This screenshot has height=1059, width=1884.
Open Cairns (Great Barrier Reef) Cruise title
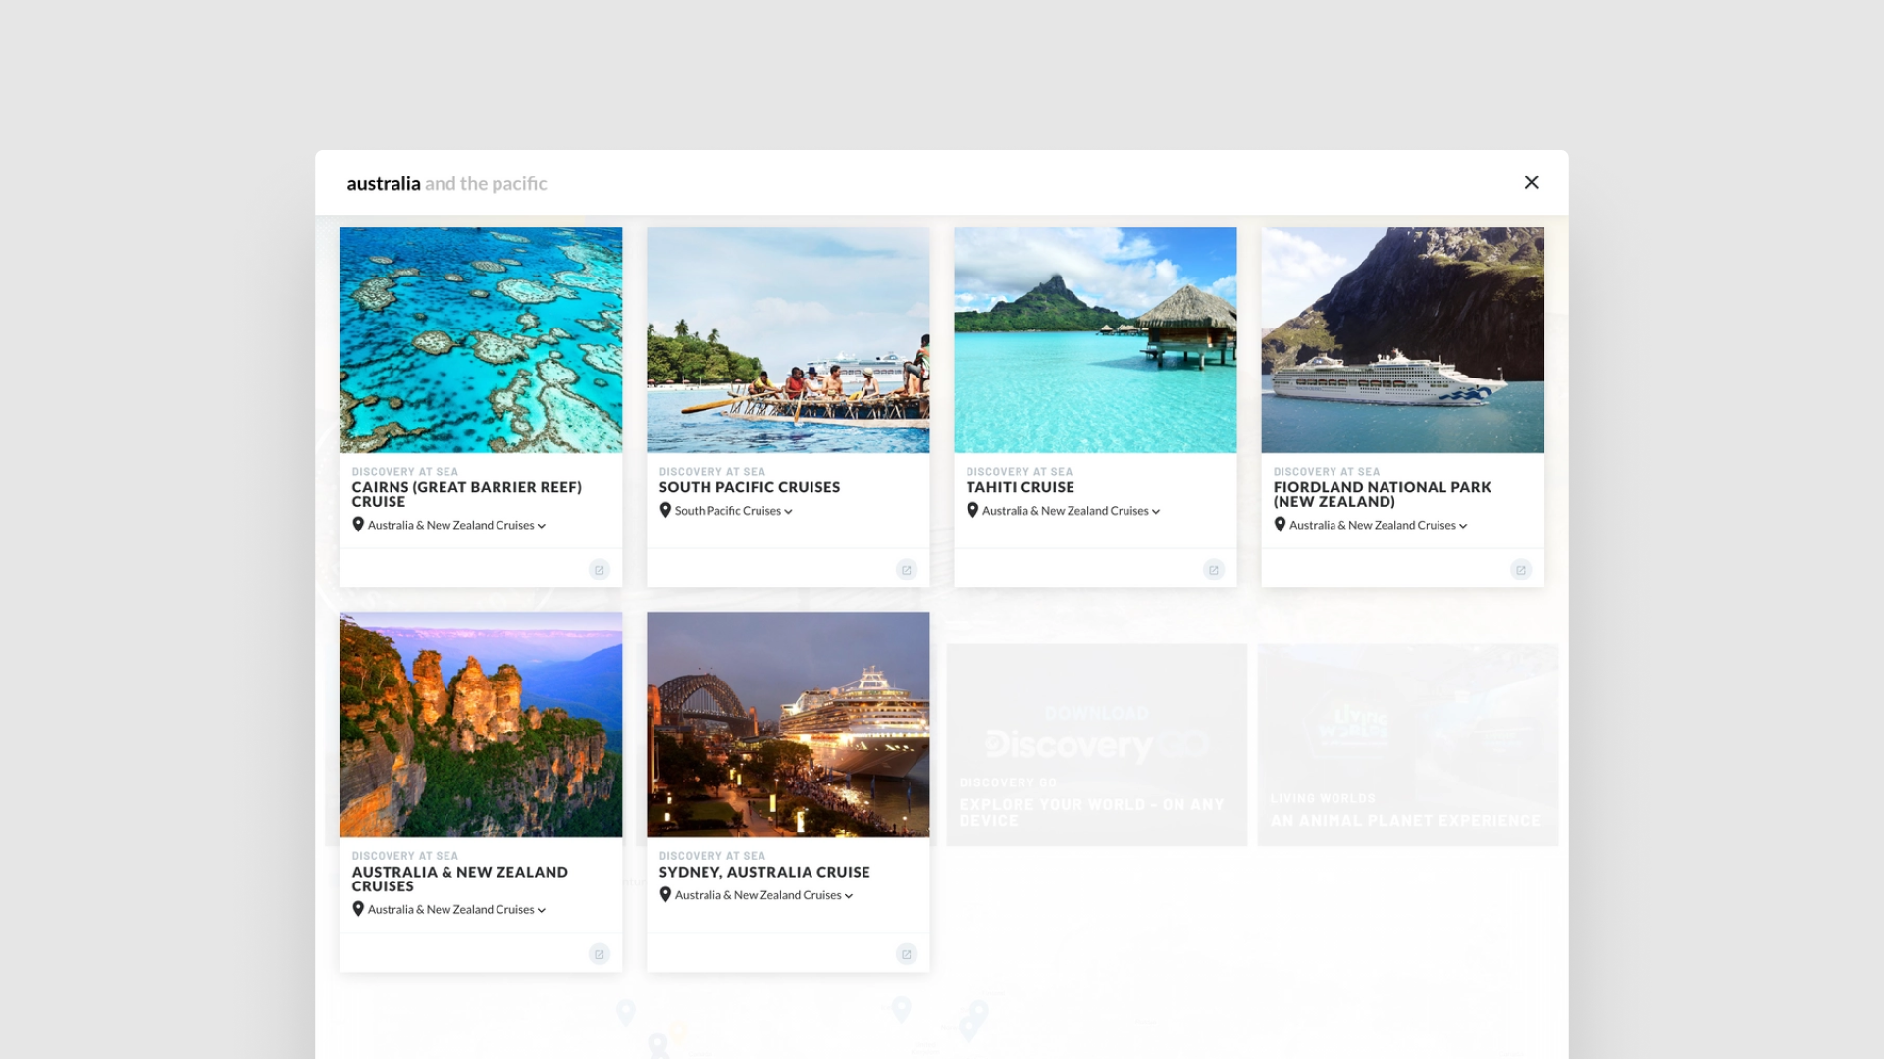[466, 494]
